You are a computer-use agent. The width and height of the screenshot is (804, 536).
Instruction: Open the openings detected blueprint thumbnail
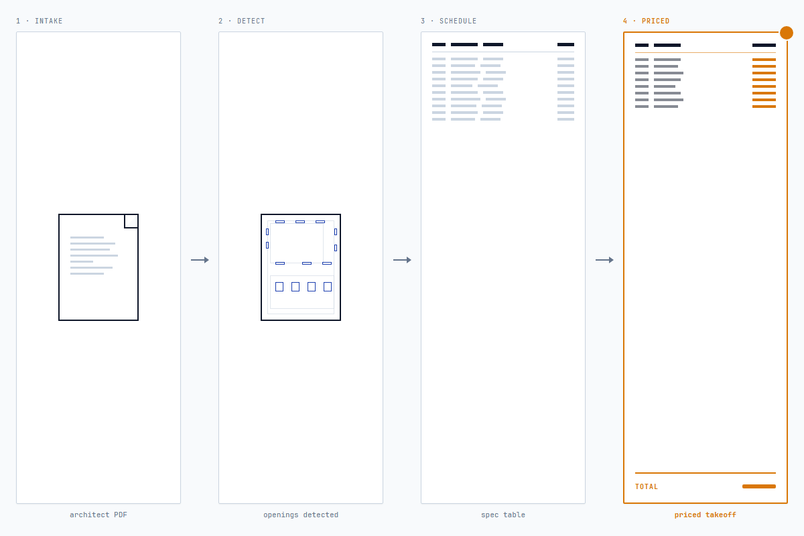point(300,267)
